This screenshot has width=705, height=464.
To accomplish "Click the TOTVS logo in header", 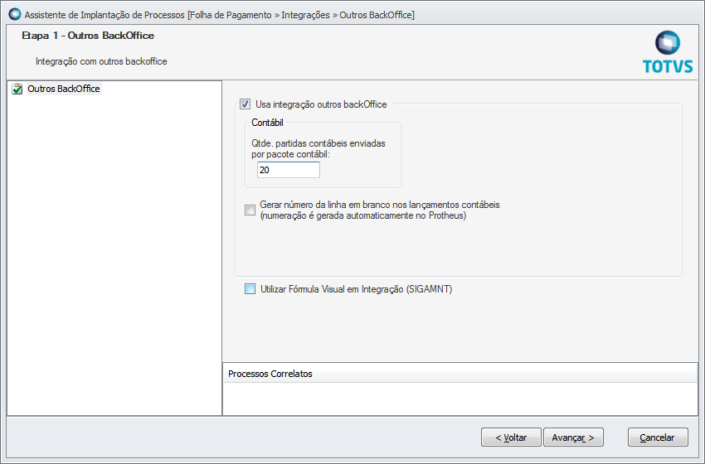I will [668, 52].
